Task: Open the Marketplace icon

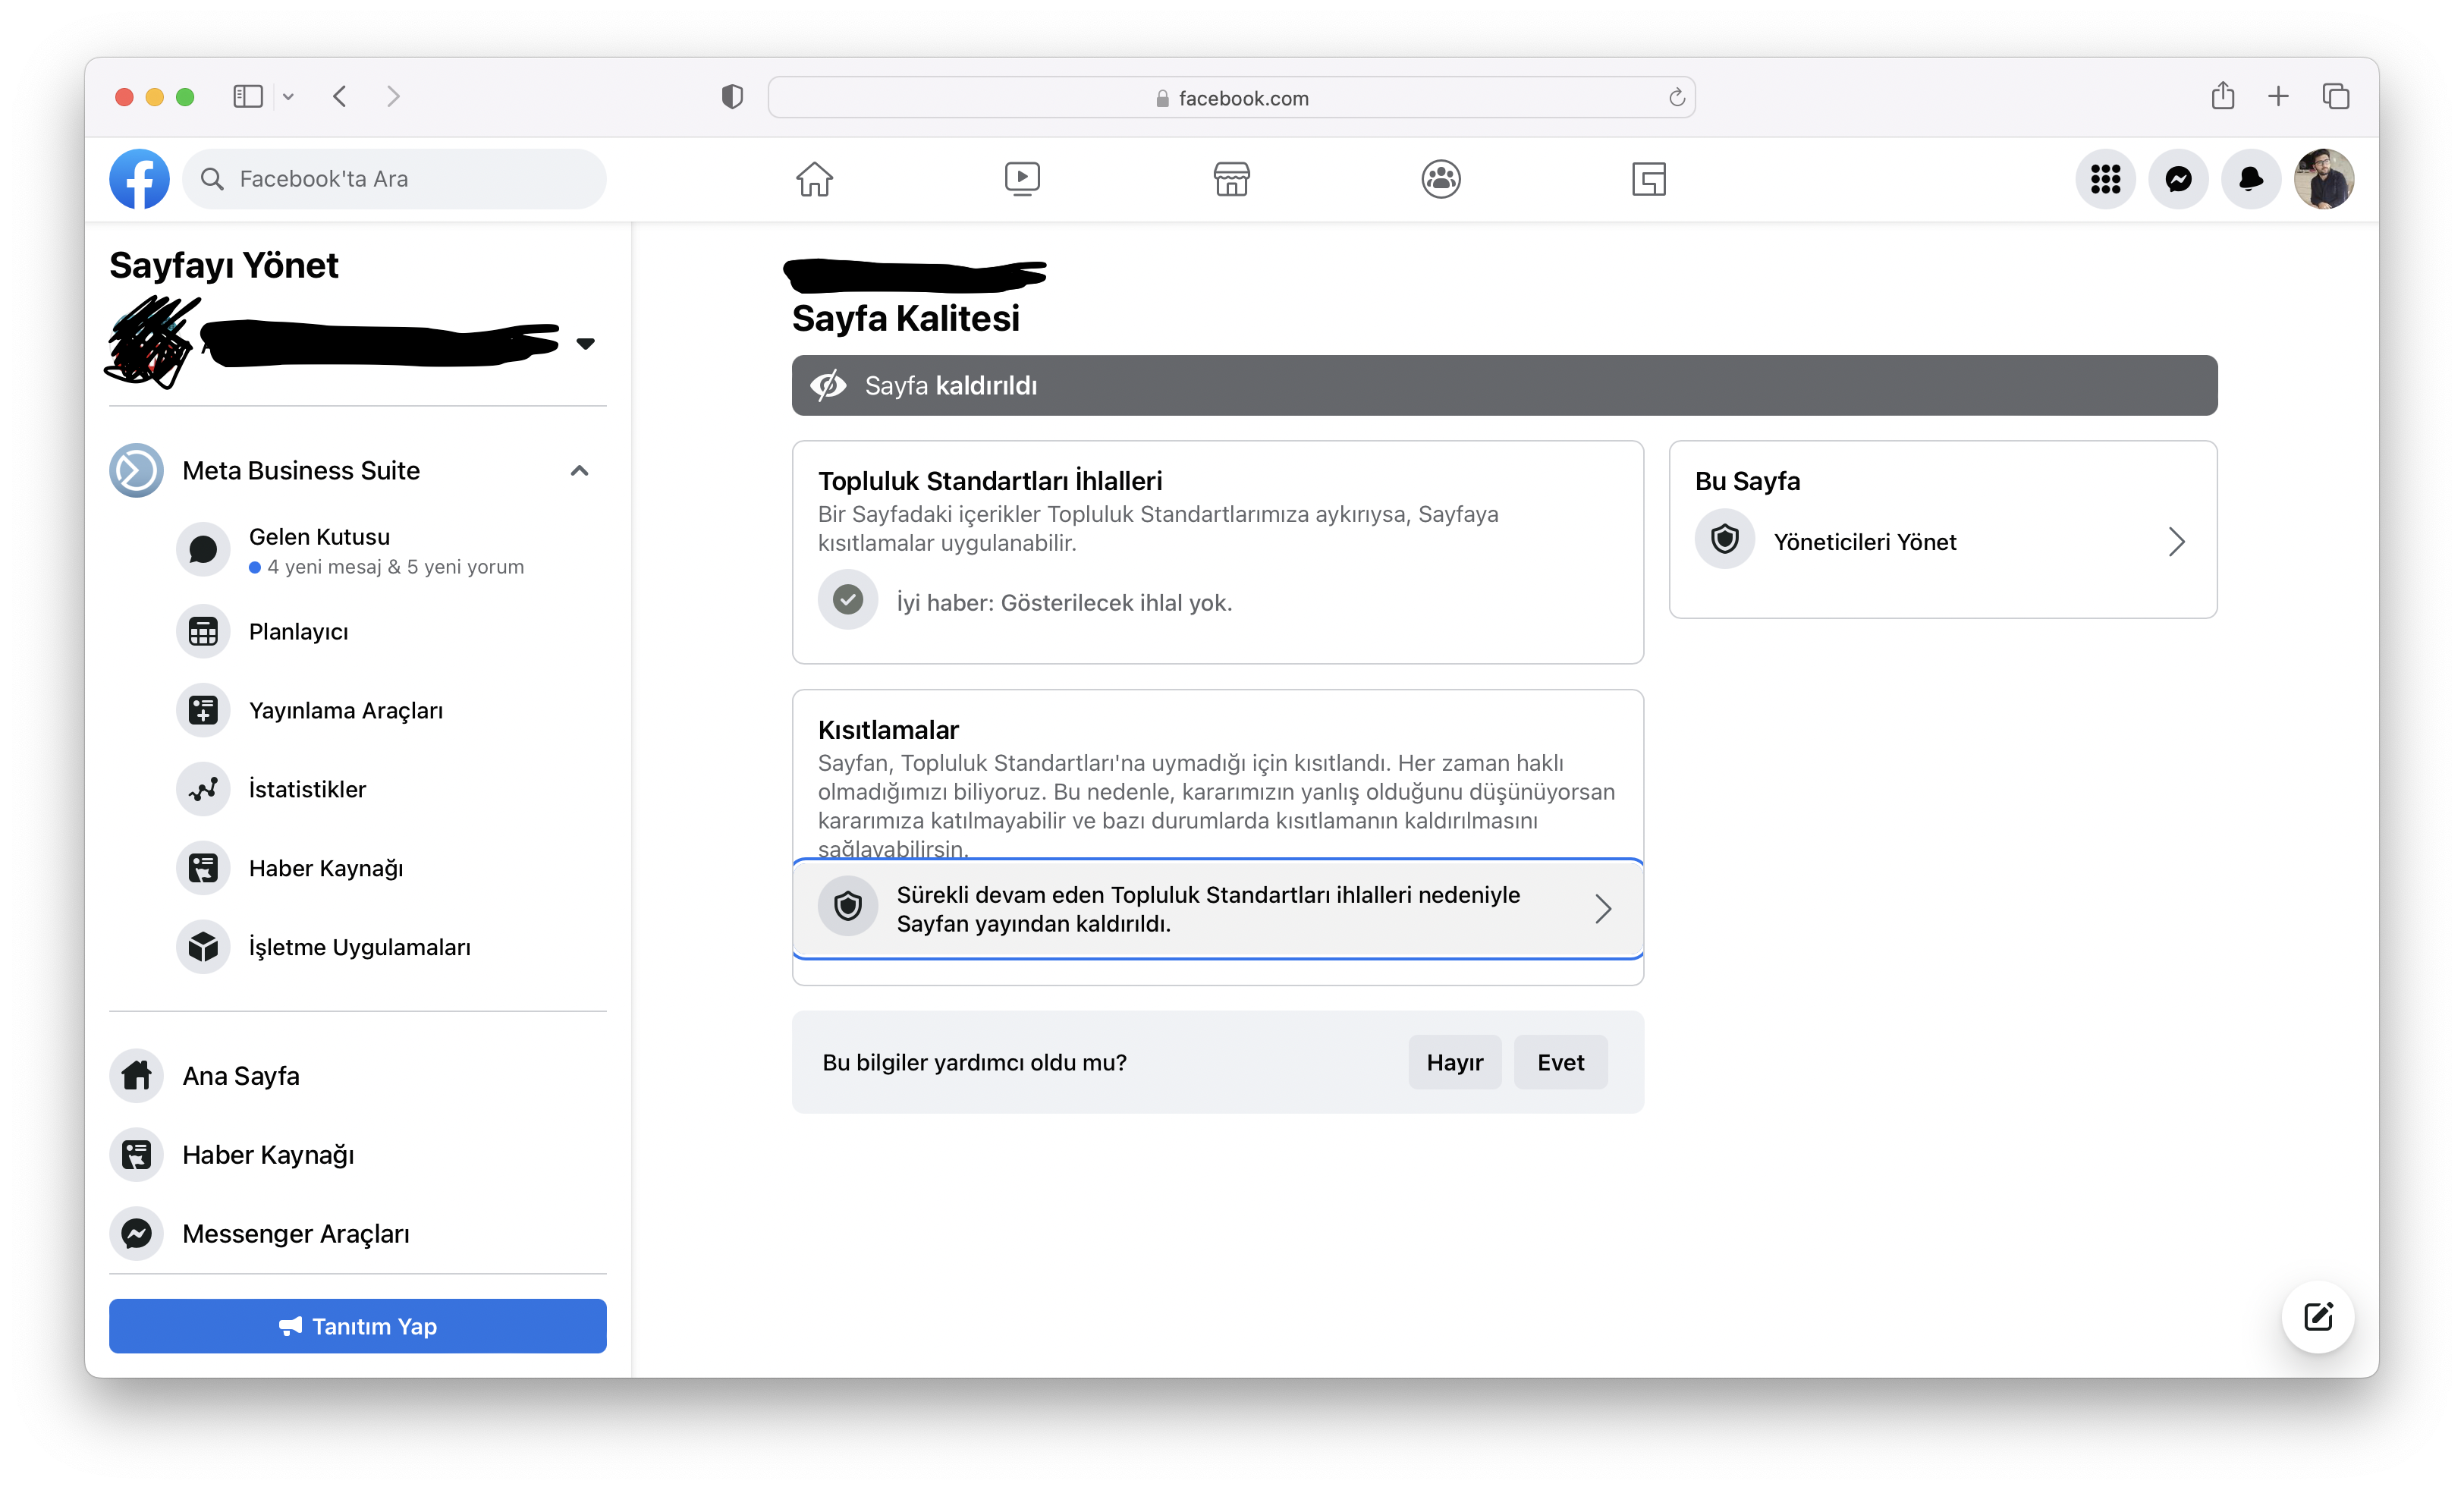Action: tap(1231, 179)
